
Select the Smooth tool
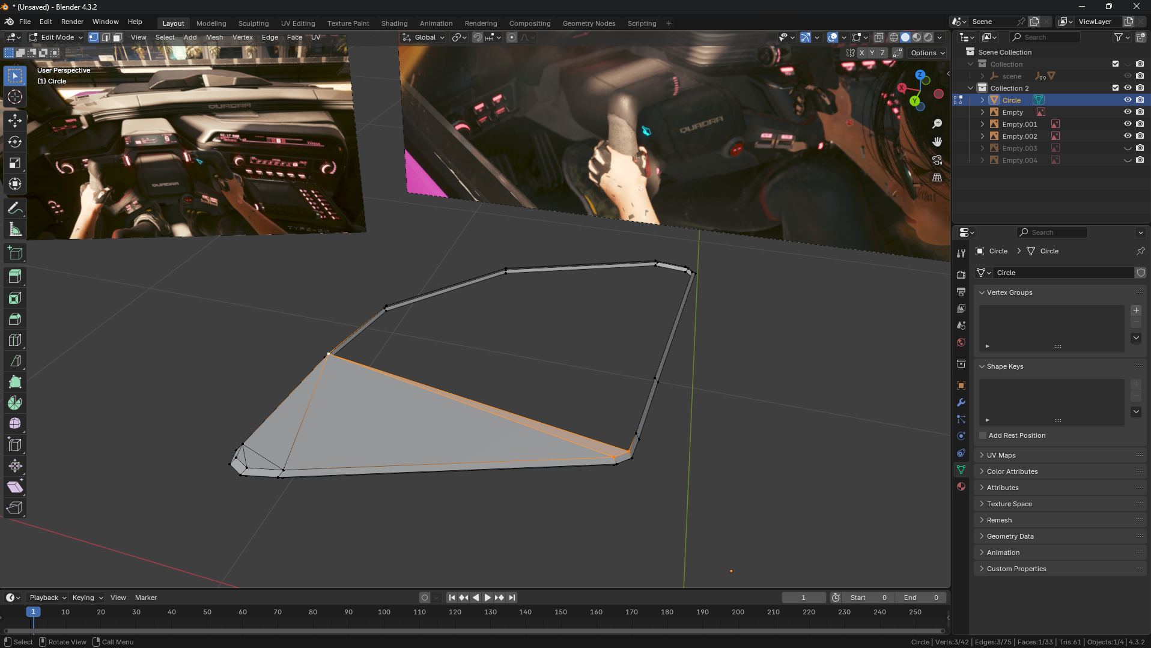point(15,424)
